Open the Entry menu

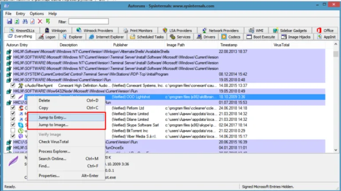(x=20, y=14)
